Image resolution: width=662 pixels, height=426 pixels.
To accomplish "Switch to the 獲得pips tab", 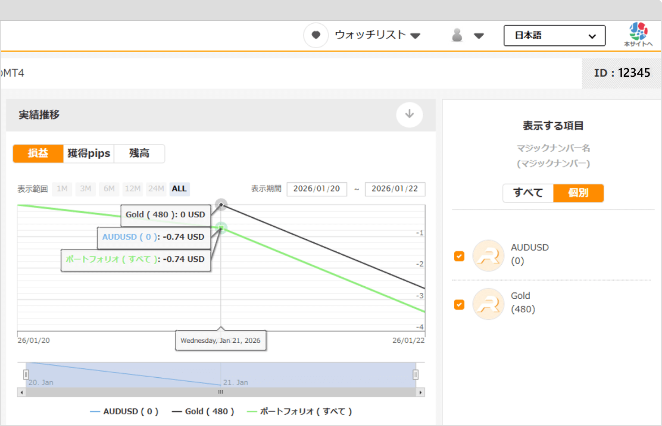I will pyautogui.click(x=88, y=153).
